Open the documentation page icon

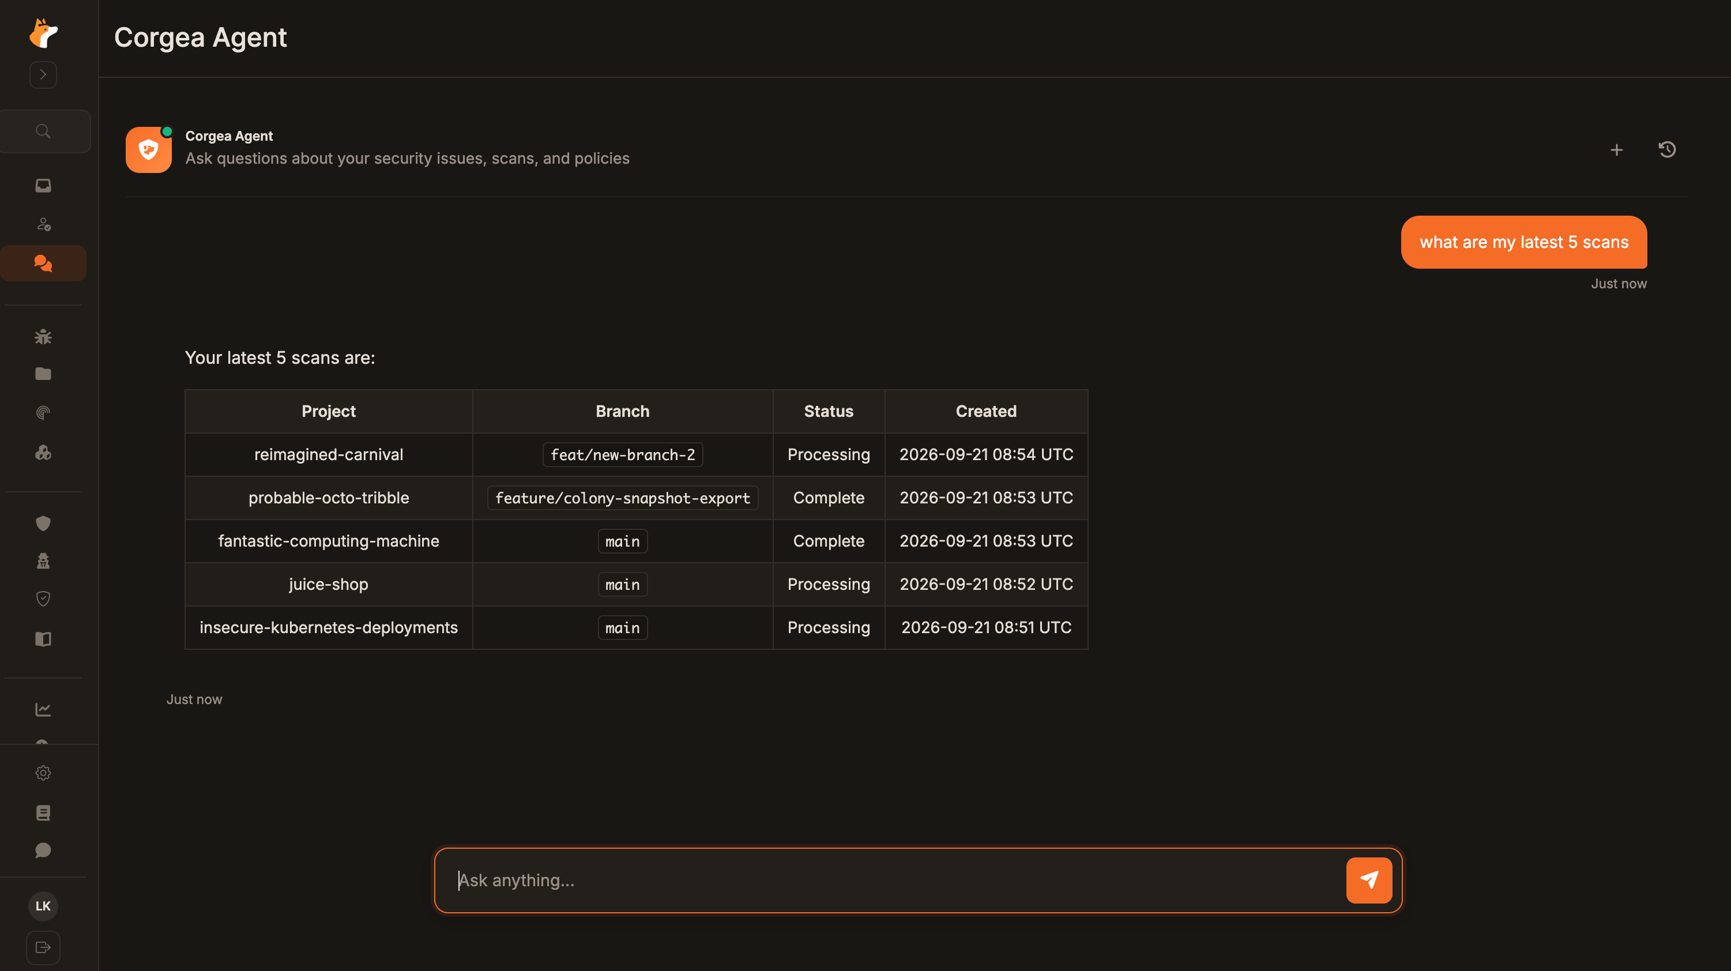click(x=43, y=813)
